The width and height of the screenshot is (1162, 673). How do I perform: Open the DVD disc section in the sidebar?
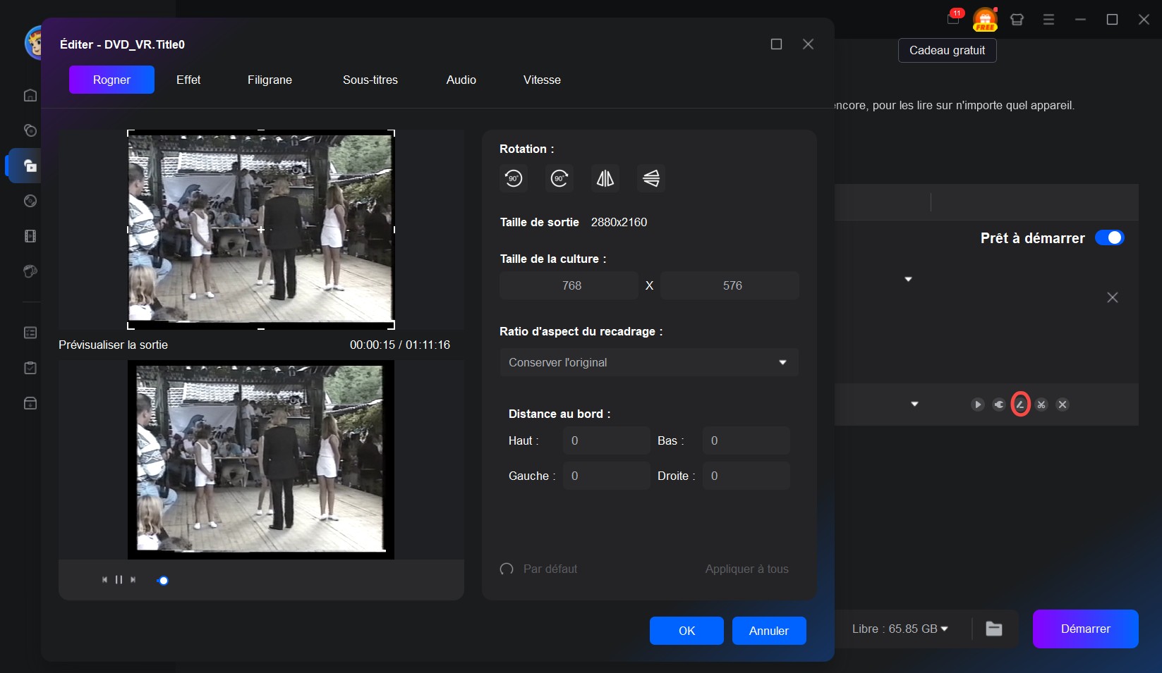(30, 202)
